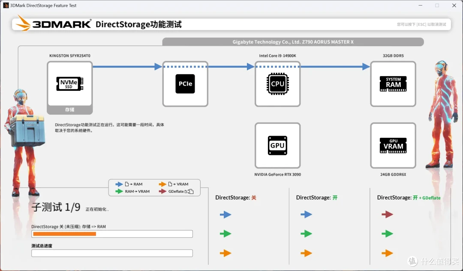
Task: Click blue arrow under DirectStorage 开
Action: point(306,214)
